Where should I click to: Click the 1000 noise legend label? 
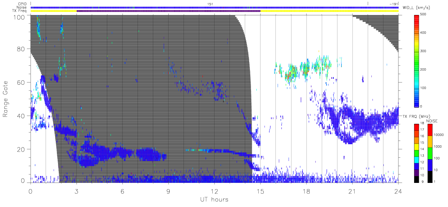(x=437, y=147)
